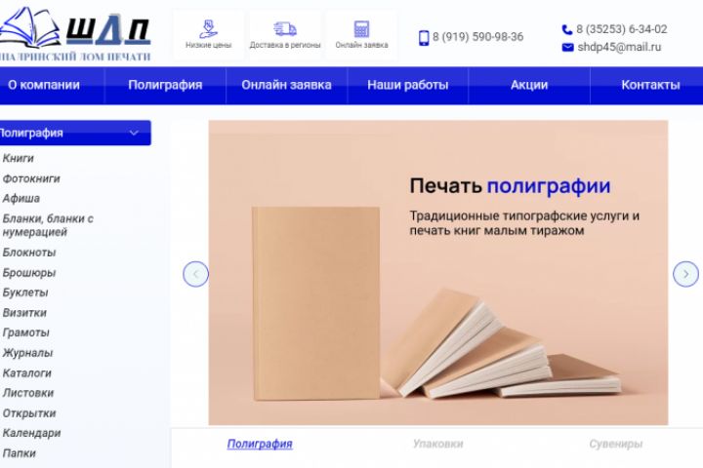Click the ШДП open-book logo
The image size is (703, 468).
pos(74,32)
